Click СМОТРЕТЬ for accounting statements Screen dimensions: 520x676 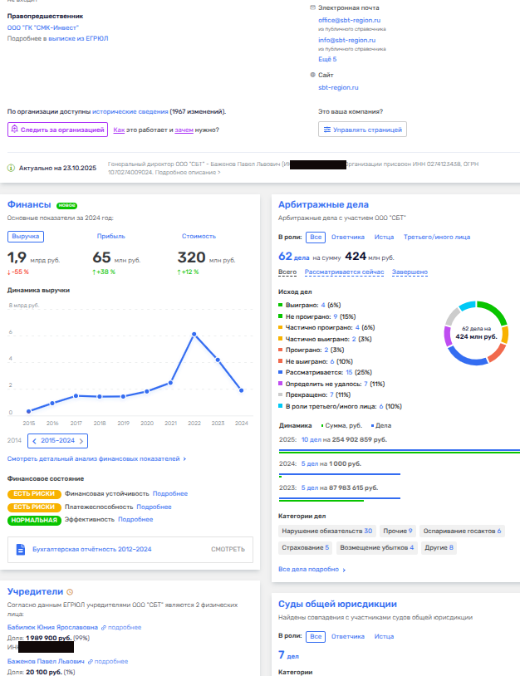coord(228,549)
